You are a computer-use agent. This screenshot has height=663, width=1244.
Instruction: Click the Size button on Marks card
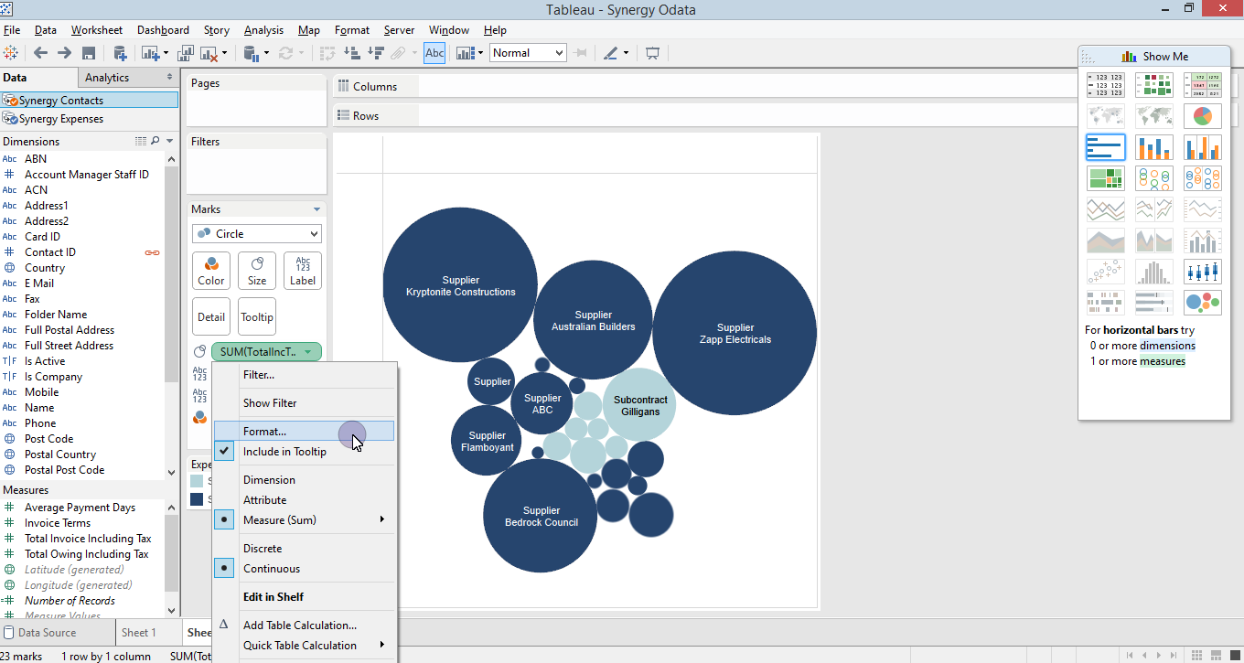click(257, 271)
